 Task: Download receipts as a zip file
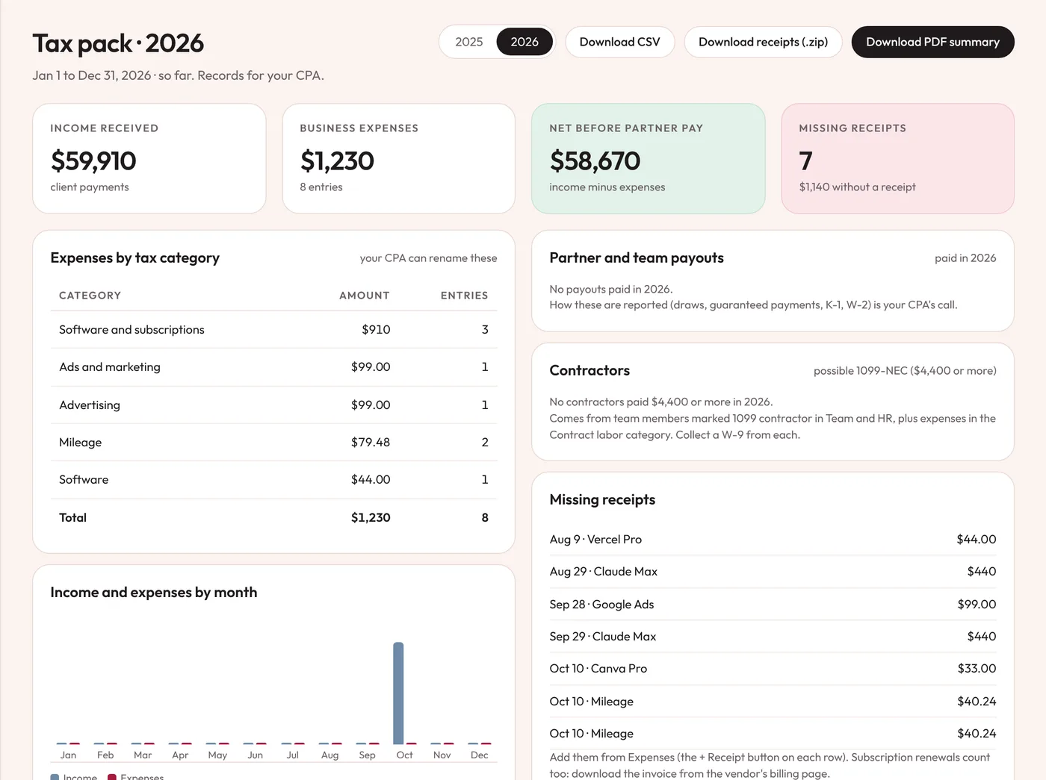point(763,42)
